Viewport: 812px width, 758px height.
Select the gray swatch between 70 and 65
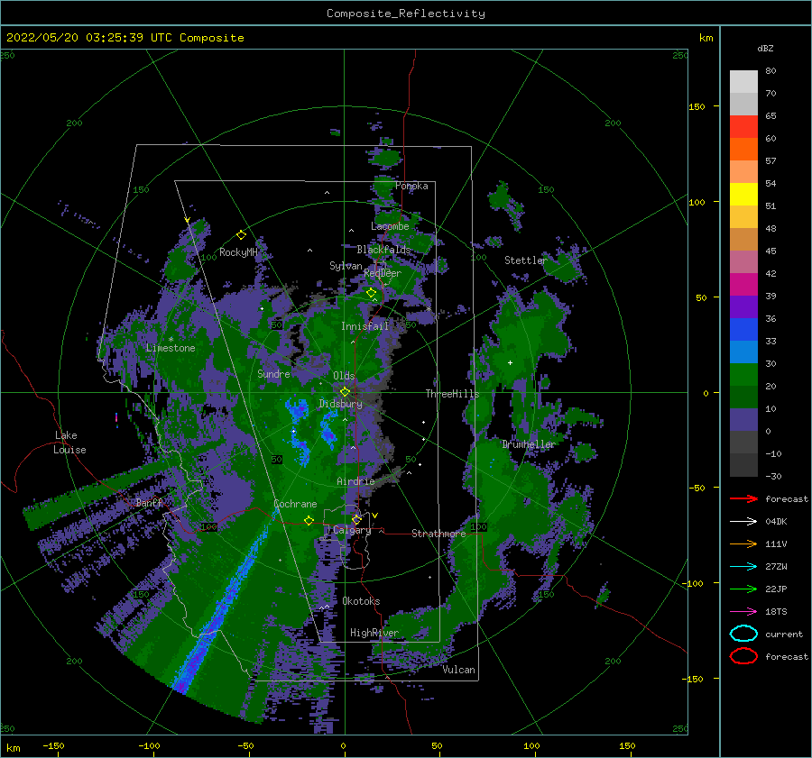[743, 104]
